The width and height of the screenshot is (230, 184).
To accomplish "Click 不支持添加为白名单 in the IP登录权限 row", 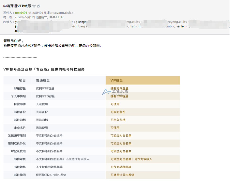I will 49,151.
